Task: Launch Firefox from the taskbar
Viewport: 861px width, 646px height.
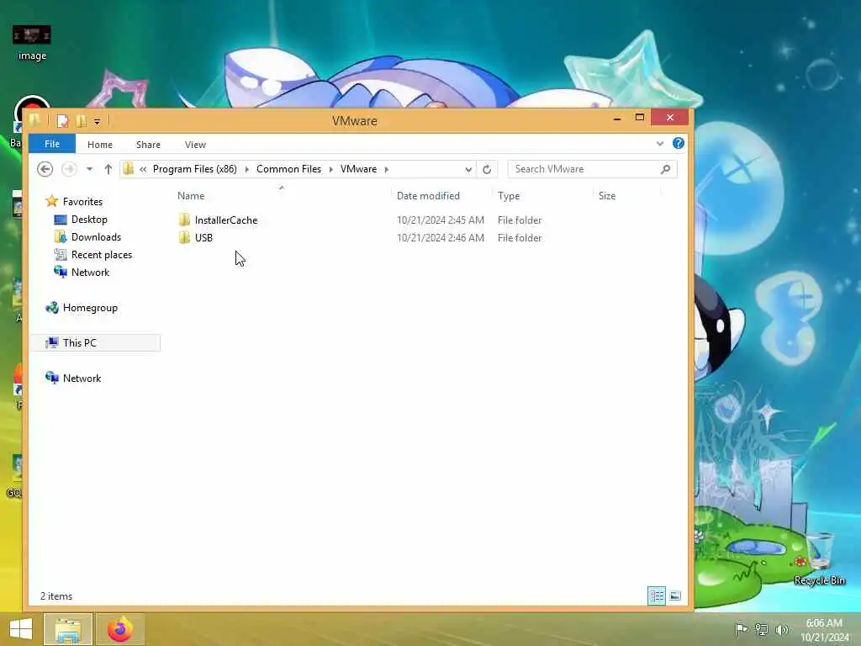Action: [120, 629]
